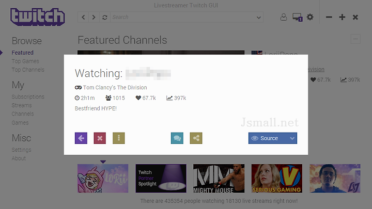Click the Bestfriend HYPE! stream title
The width and height of the screenshot is (372, 209).
click(96, 108)
